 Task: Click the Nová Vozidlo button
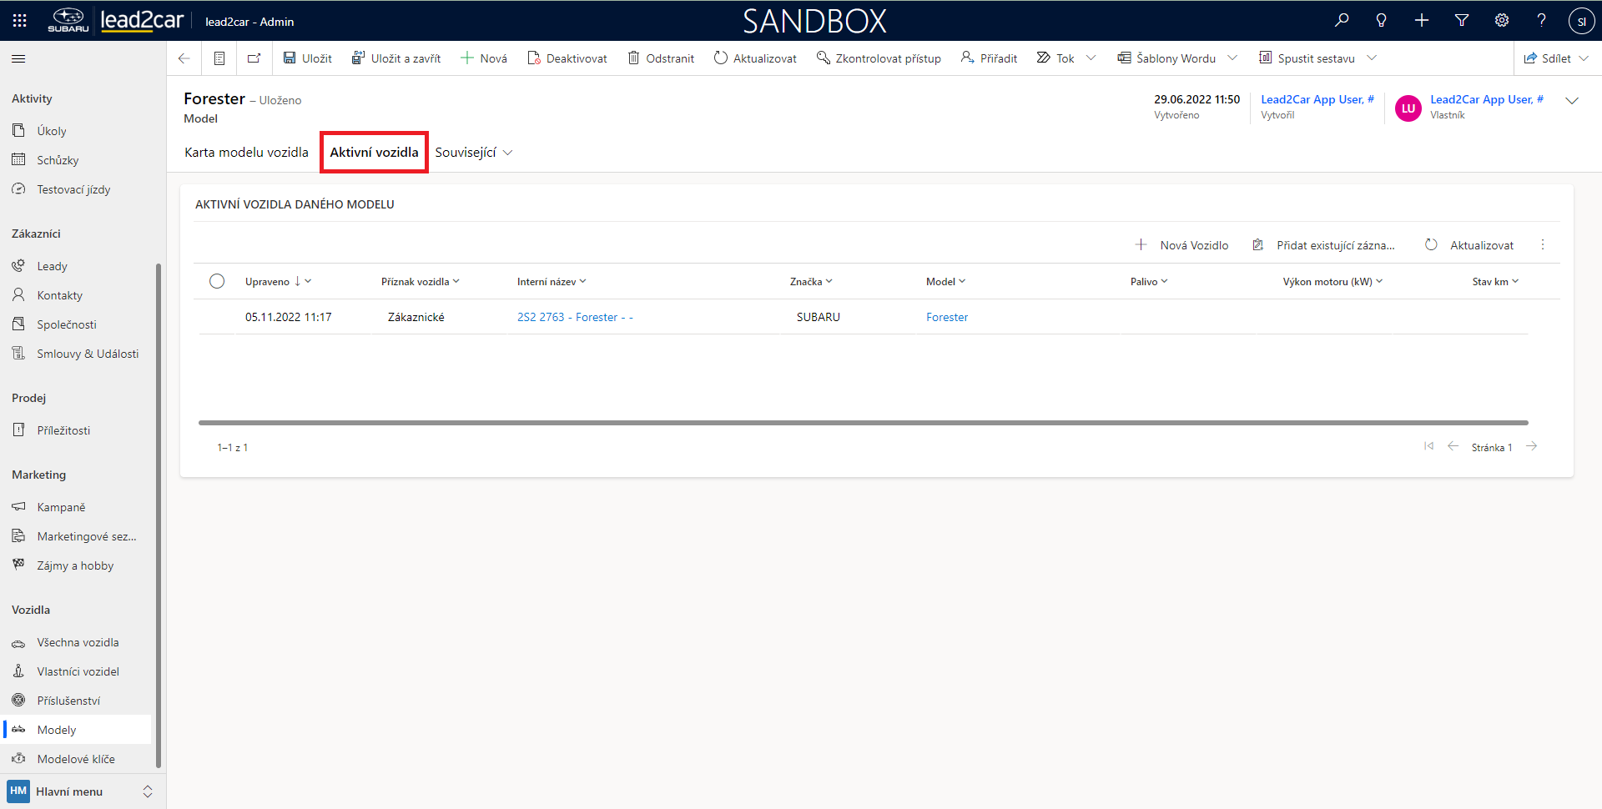[1182, 245]
